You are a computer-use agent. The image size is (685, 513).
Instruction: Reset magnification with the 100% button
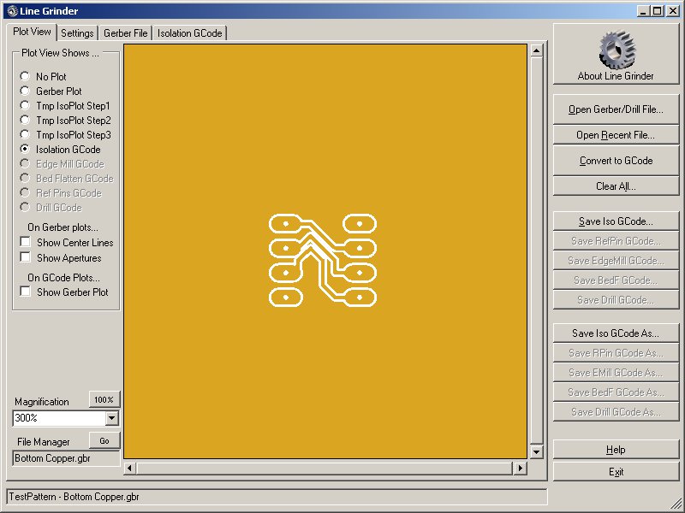click(x=104, y=400)
